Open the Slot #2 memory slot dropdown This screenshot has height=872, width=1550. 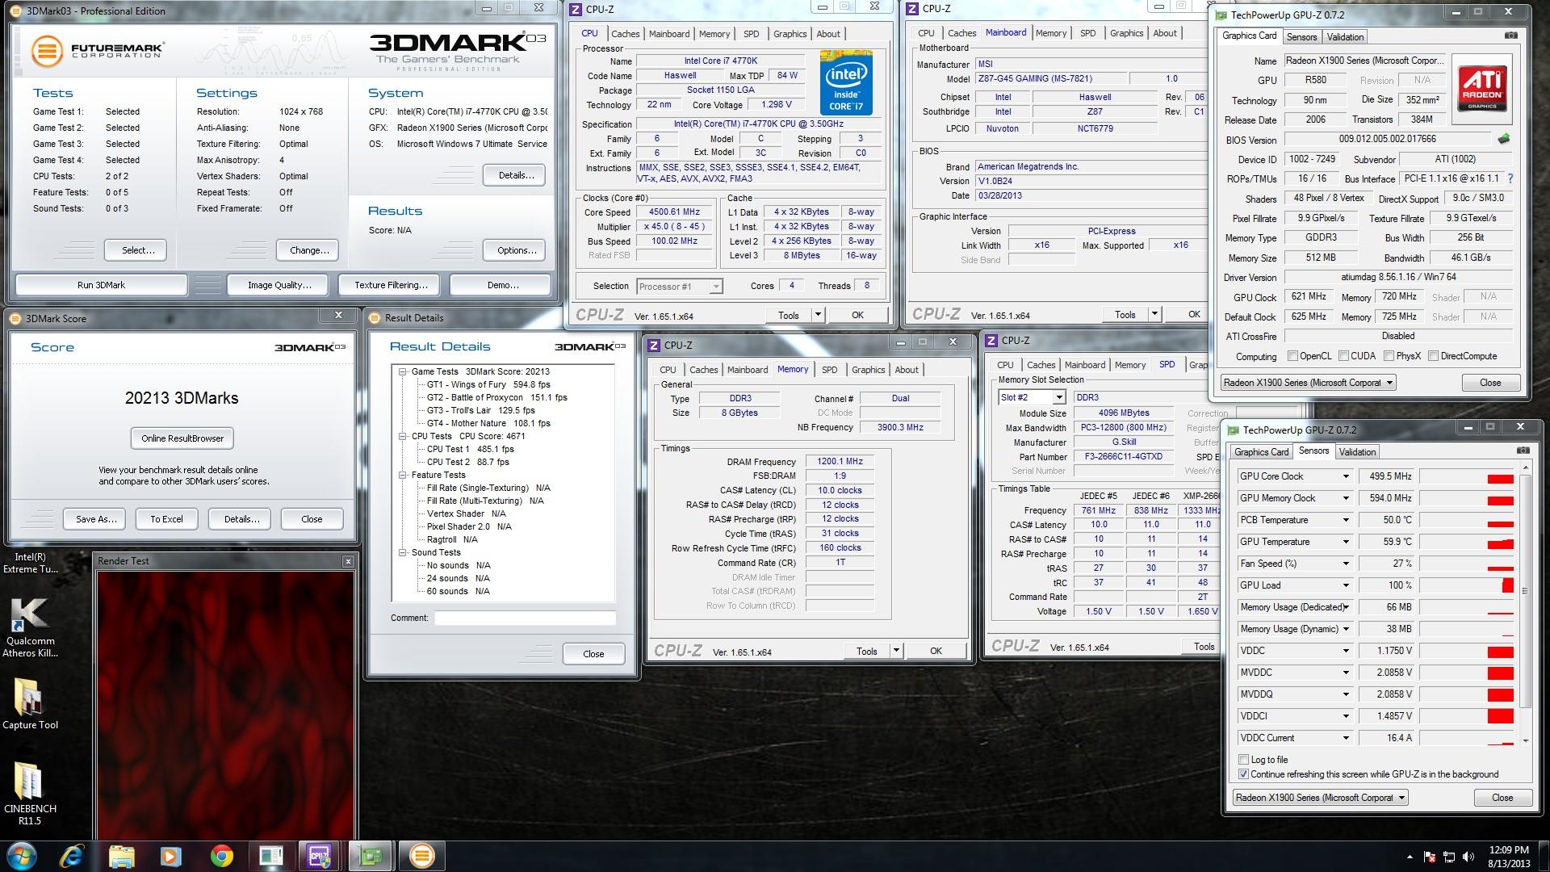click(1058, 397)
